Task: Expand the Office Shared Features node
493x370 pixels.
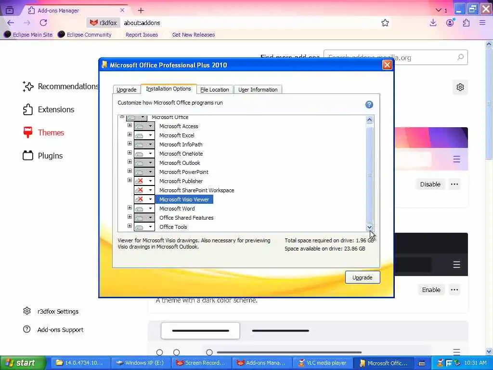Action: coord(130,216)
